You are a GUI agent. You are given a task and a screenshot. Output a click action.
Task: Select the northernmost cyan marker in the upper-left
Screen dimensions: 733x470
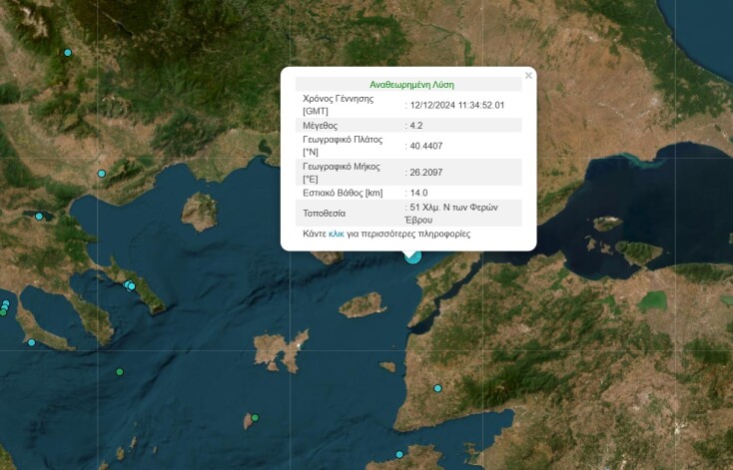(x=68, y=53)
